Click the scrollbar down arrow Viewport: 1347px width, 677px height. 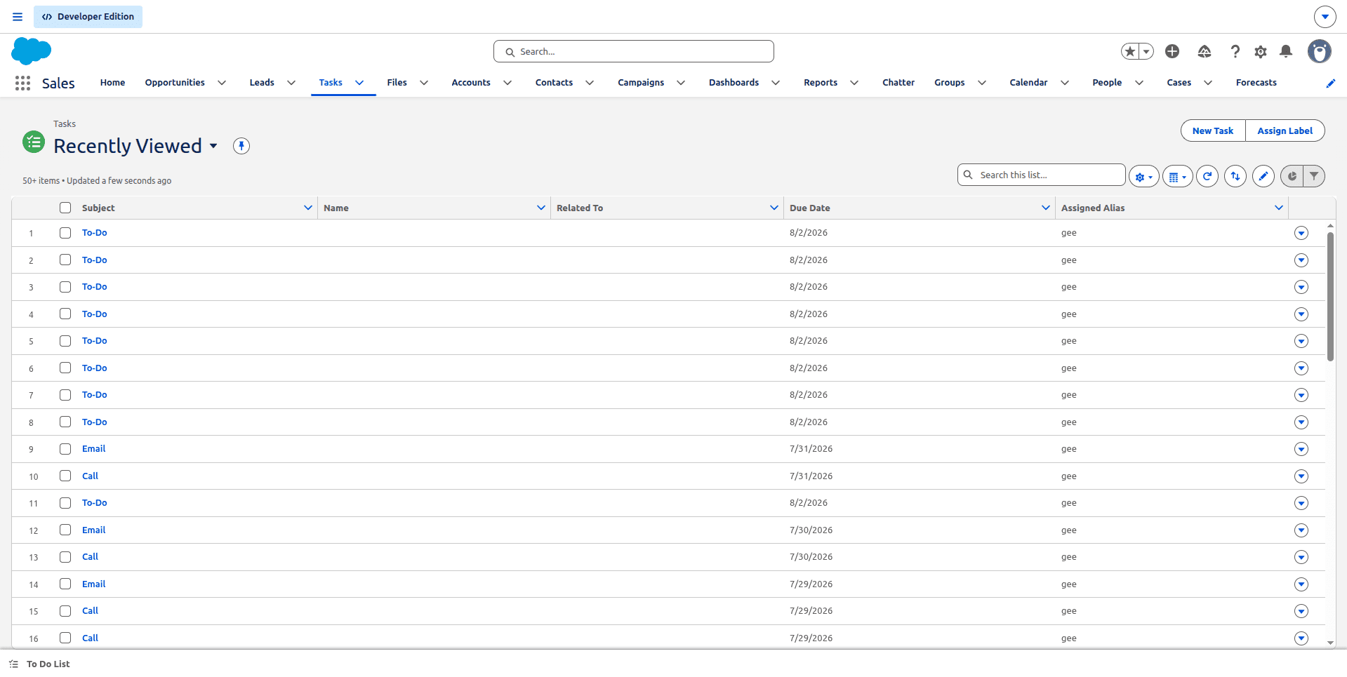click(x=1330, y=643)
